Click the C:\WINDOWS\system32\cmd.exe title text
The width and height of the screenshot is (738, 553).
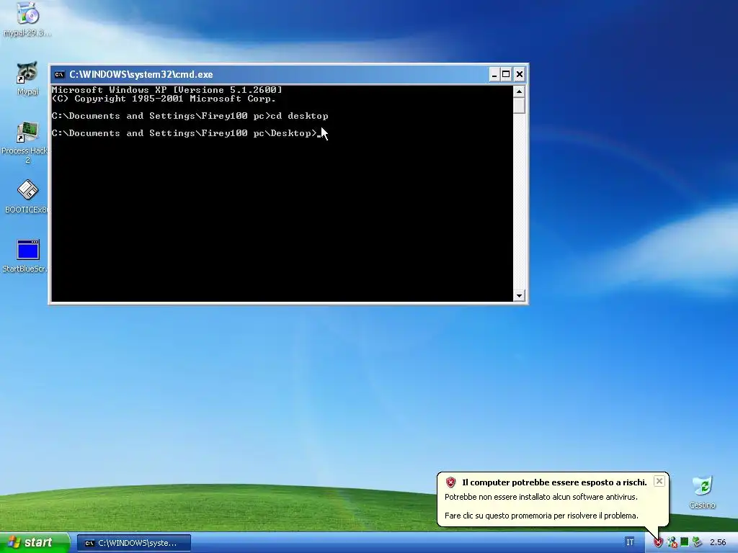pos(141,74)
